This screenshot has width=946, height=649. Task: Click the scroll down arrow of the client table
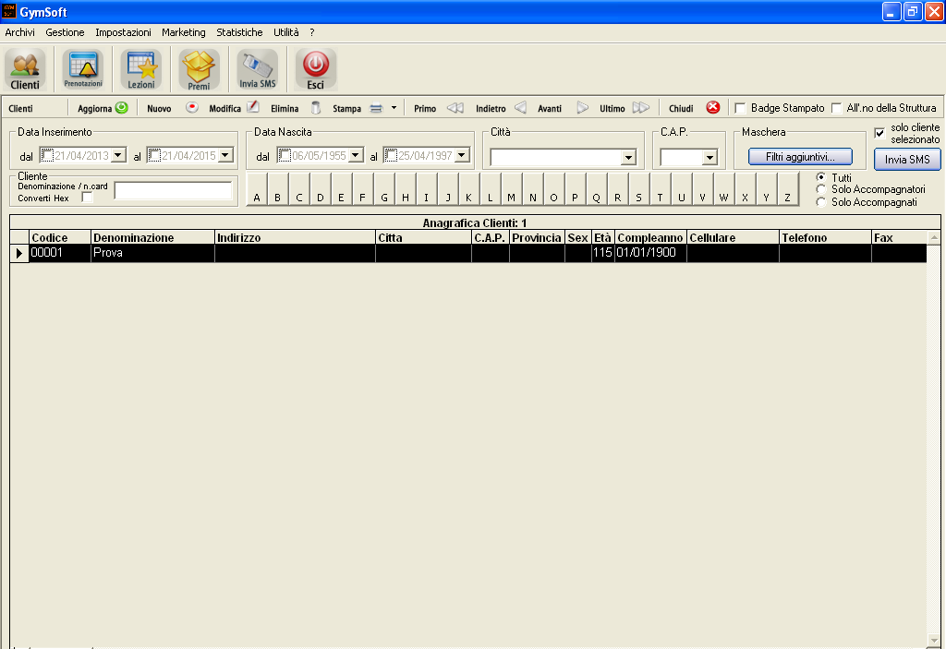pos(934,641)
